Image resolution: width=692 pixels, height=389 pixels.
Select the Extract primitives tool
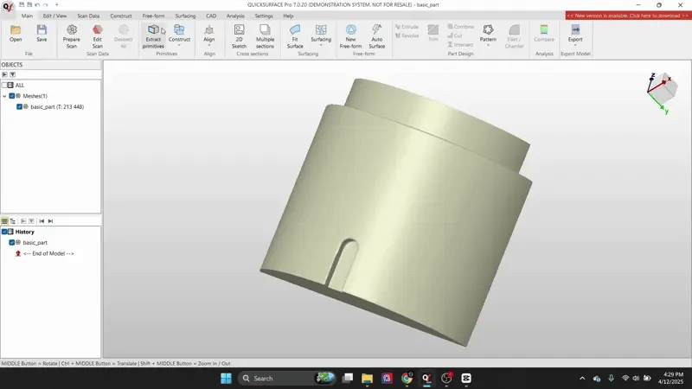[153, 34]
